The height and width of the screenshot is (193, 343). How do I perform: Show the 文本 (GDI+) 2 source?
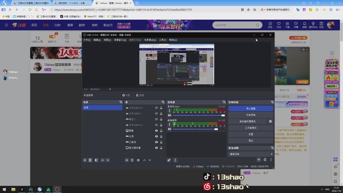[x=156, y=108]
